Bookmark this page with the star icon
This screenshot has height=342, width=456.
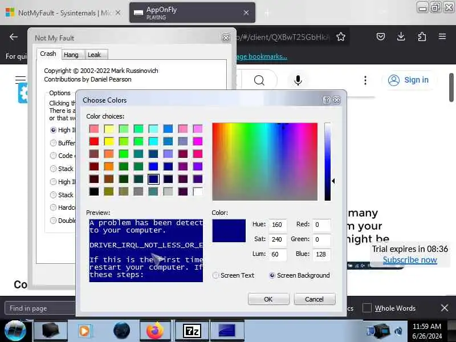(341, 36)
